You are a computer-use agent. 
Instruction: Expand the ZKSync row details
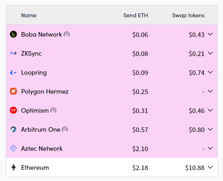coord(210,53)
